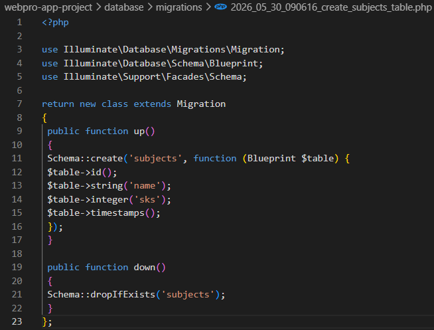
Task: Open the create_subjects_table.php breadcrumb file
Action: pyautogui.click(x=331, y=7)
